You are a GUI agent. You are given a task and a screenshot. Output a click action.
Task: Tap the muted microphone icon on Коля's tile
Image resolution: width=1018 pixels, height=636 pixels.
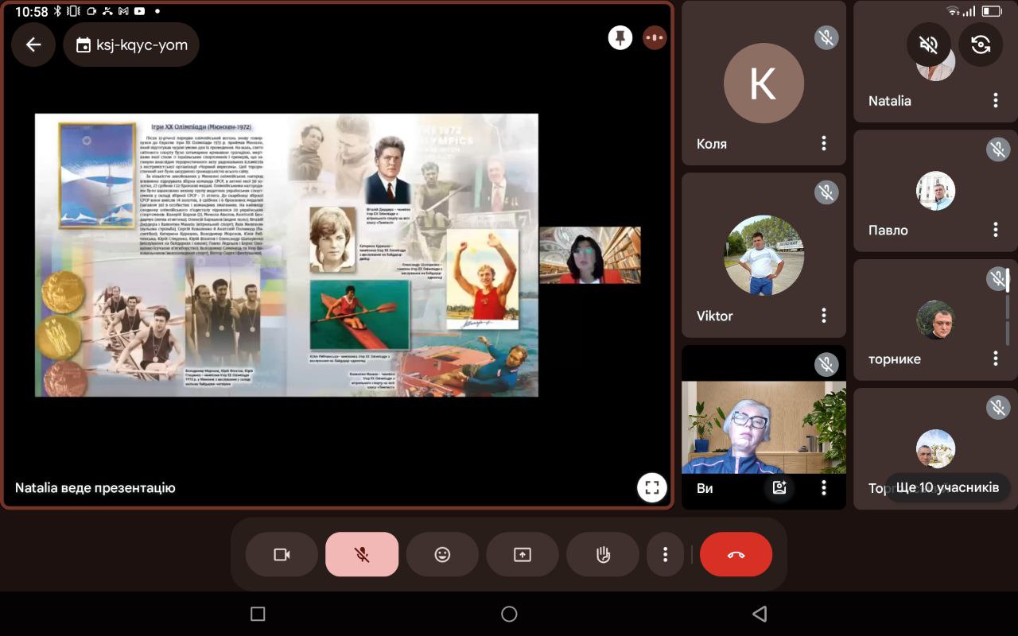click(826, 37)
